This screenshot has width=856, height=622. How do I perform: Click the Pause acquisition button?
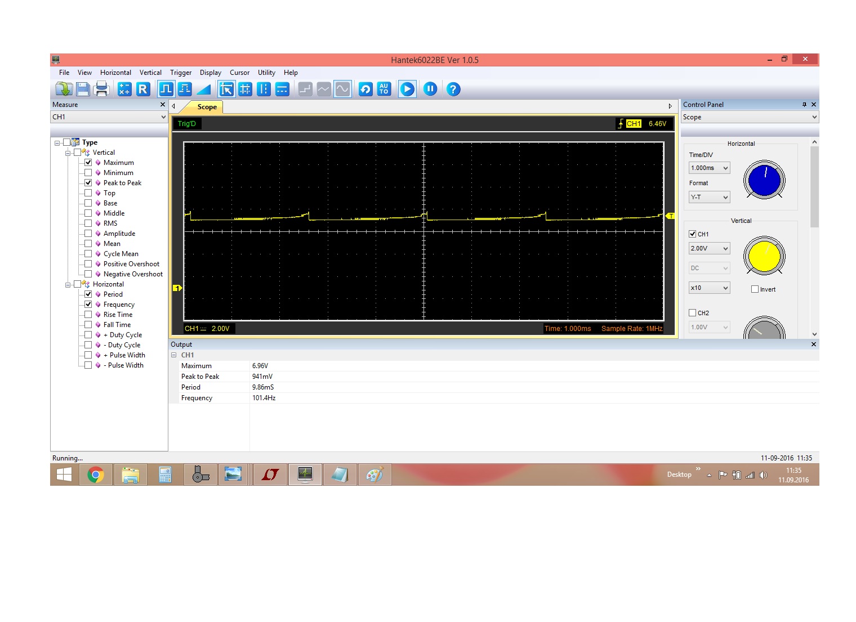pyautogui.click(x=430, y=89)
